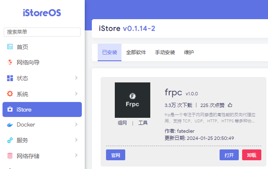268x169 pixels.
Task: Click the 官网 button for frpc
Action: click(x=116, y=155)
